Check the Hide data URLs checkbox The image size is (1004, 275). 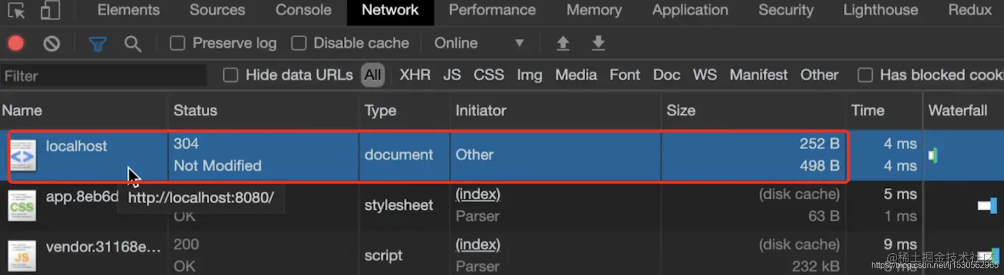click(x=230, y=75)
